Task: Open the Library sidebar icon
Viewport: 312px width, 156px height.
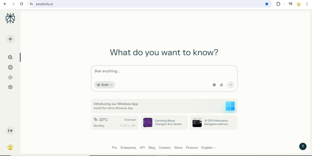Action: (10, 87)
